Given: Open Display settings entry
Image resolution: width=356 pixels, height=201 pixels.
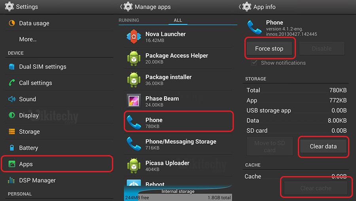Looking at the screenshot, I should (x=59, y=115).
